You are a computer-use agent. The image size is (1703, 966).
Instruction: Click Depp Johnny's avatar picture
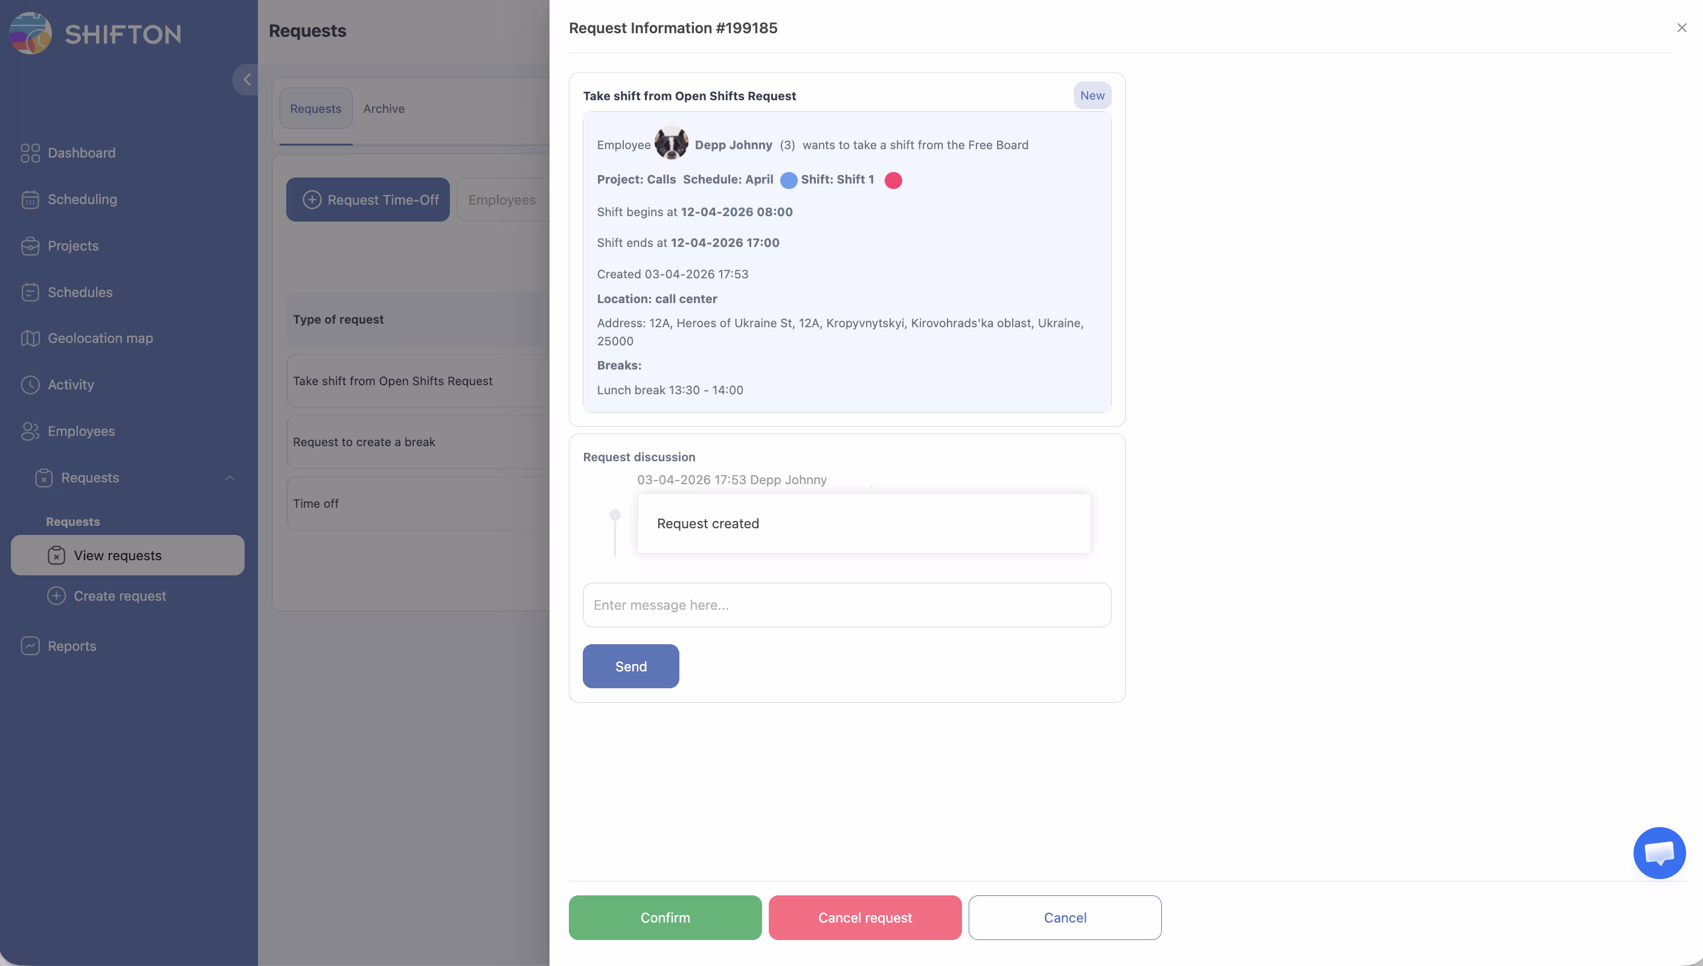(672, 143)
